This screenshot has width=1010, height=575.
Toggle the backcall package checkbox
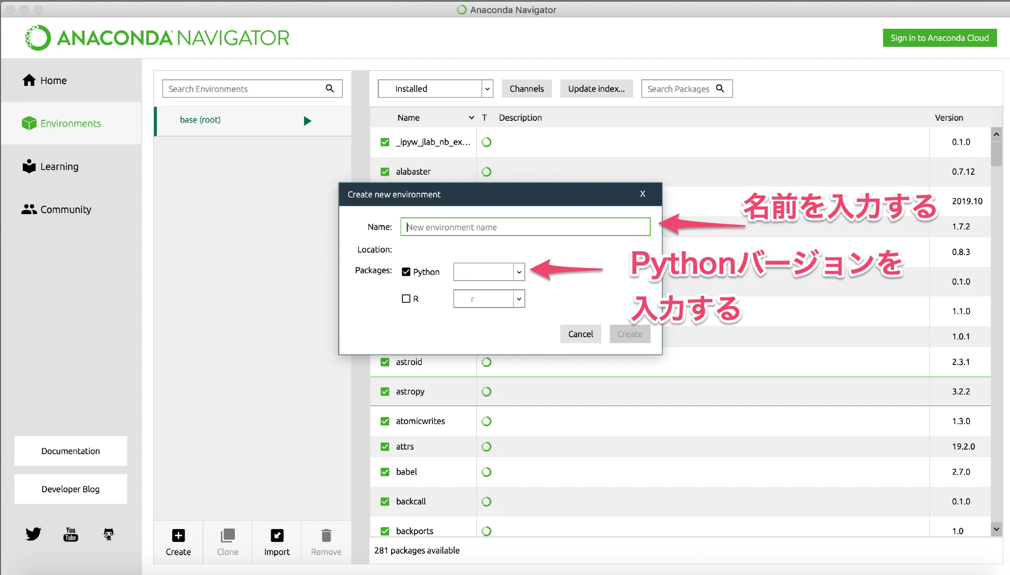[385, 502]
